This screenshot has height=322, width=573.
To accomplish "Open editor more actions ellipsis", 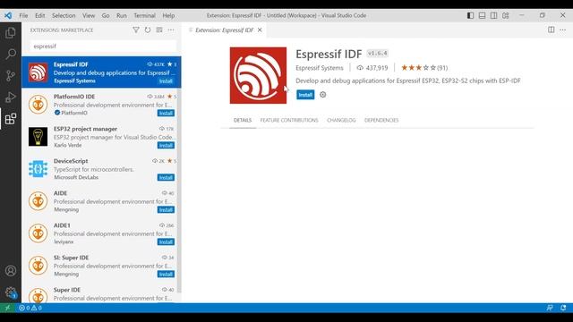I will pyautogui.click(x=563, y=30).
